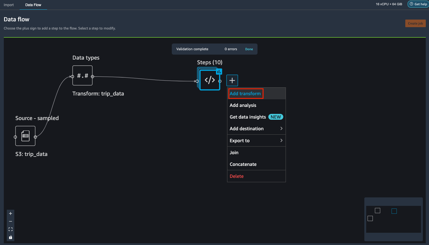Expand the Add destination submenu
Screen dimensions: 429x245
coord(247,128)
